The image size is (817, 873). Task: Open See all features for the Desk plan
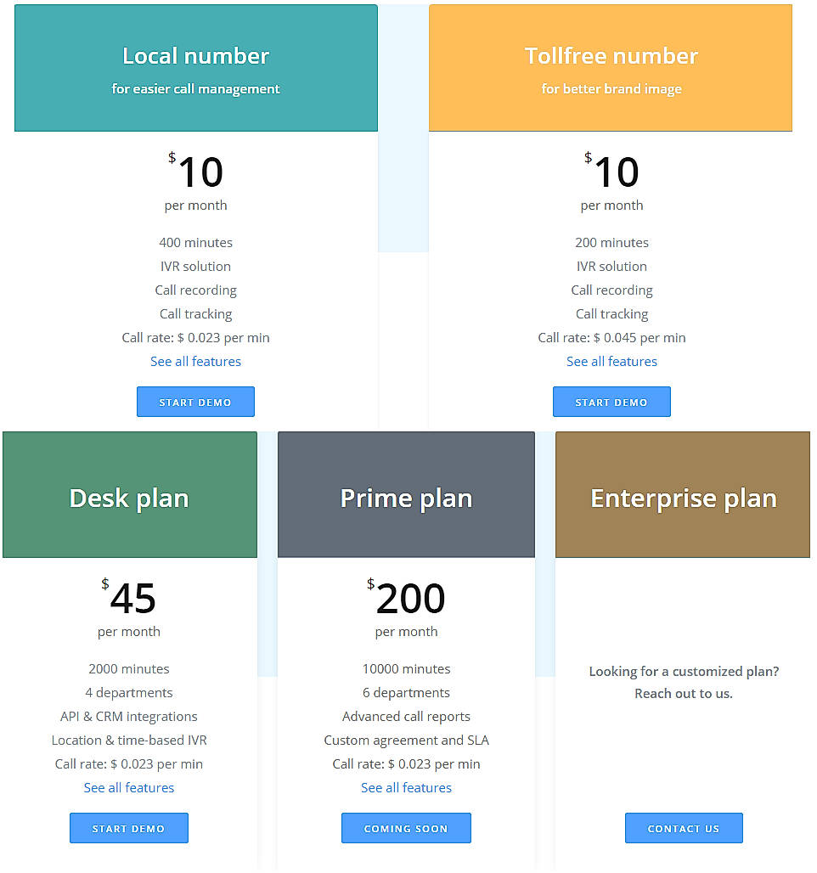(x=128, y=787)
